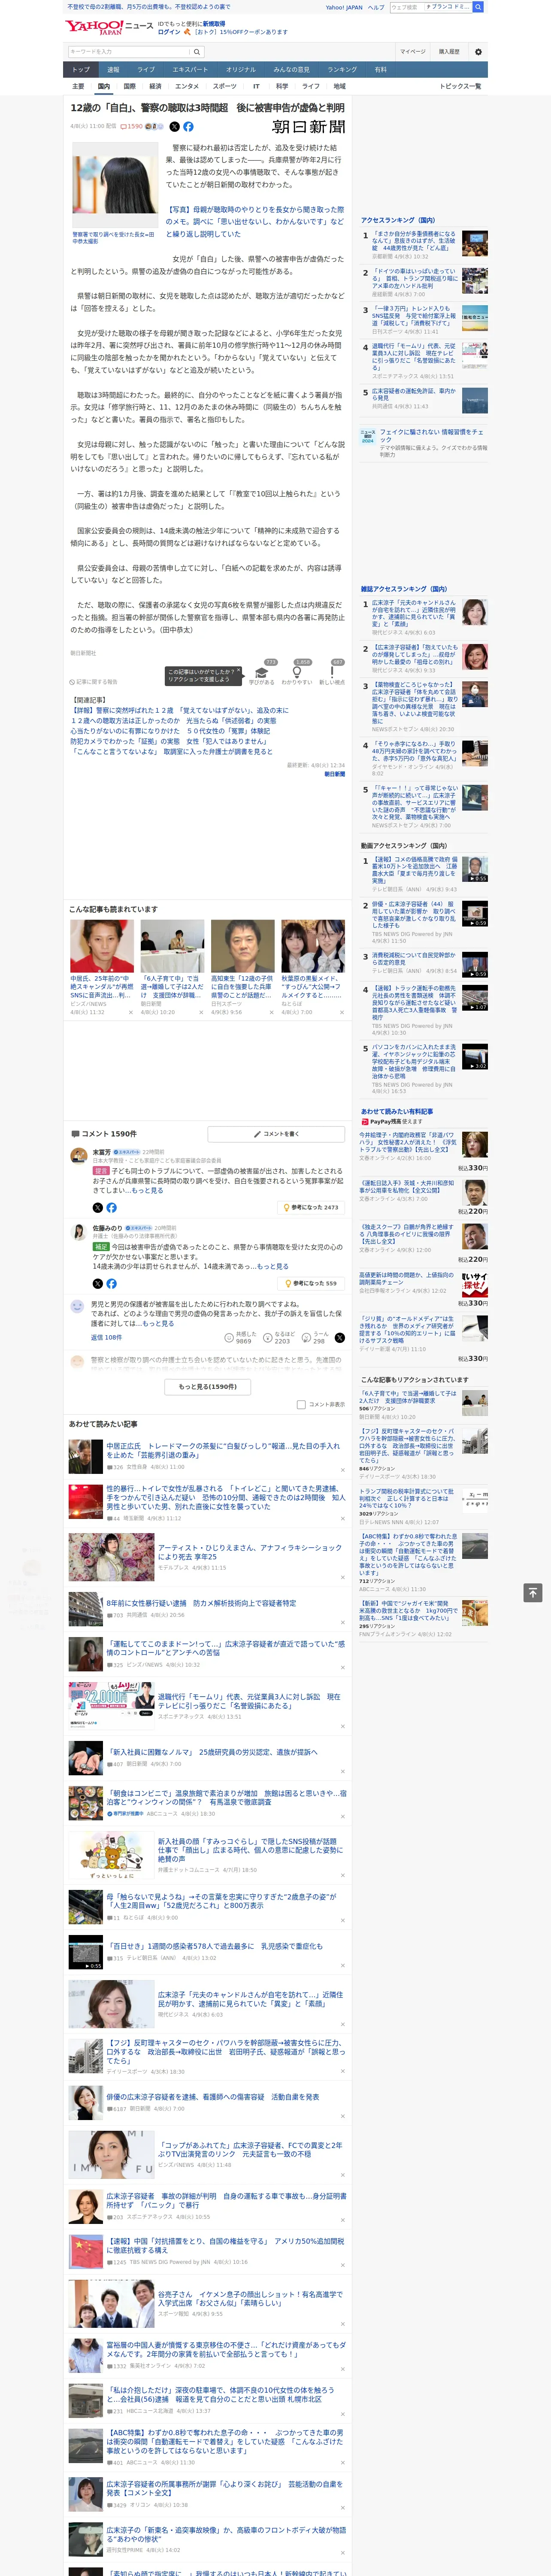Select the スポーツ category tab

point(224,86)
